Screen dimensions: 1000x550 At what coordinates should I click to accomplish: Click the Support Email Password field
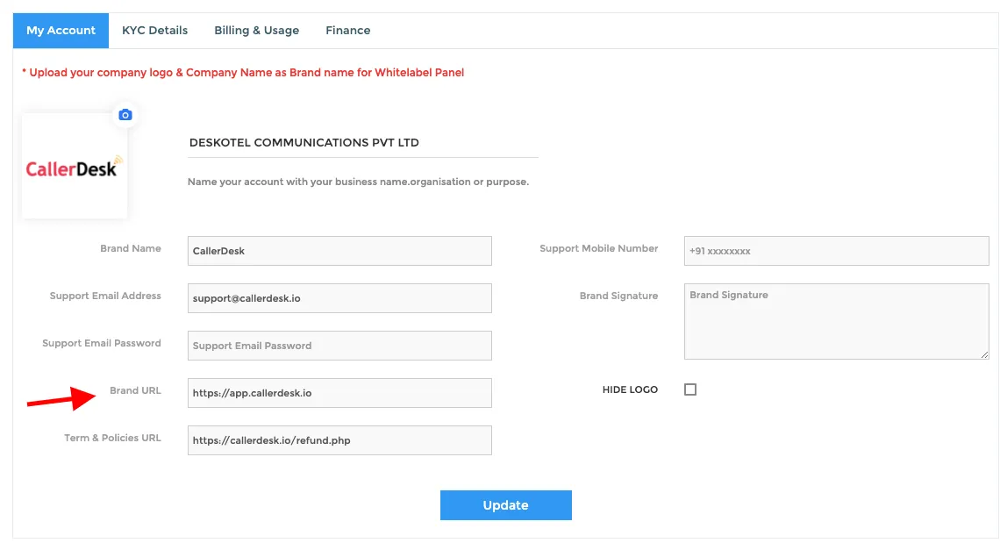(339, 346)
